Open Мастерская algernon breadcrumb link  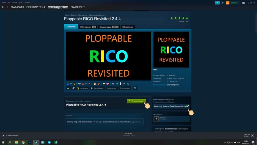(x=97, y=15)
